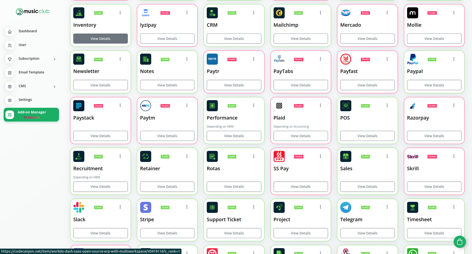This screenshot has width=472, height=254.
Task: Open the three-dot menu on Payfast card
Action: coord(387,59)
